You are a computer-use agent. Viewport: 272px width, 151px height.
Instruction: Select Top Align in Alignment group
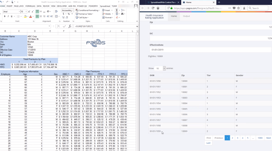(37, 11)
